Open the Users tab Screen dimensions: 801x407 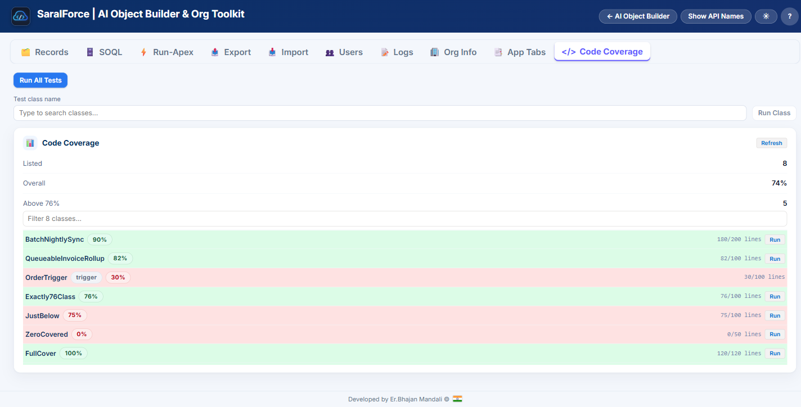point(344,52)
